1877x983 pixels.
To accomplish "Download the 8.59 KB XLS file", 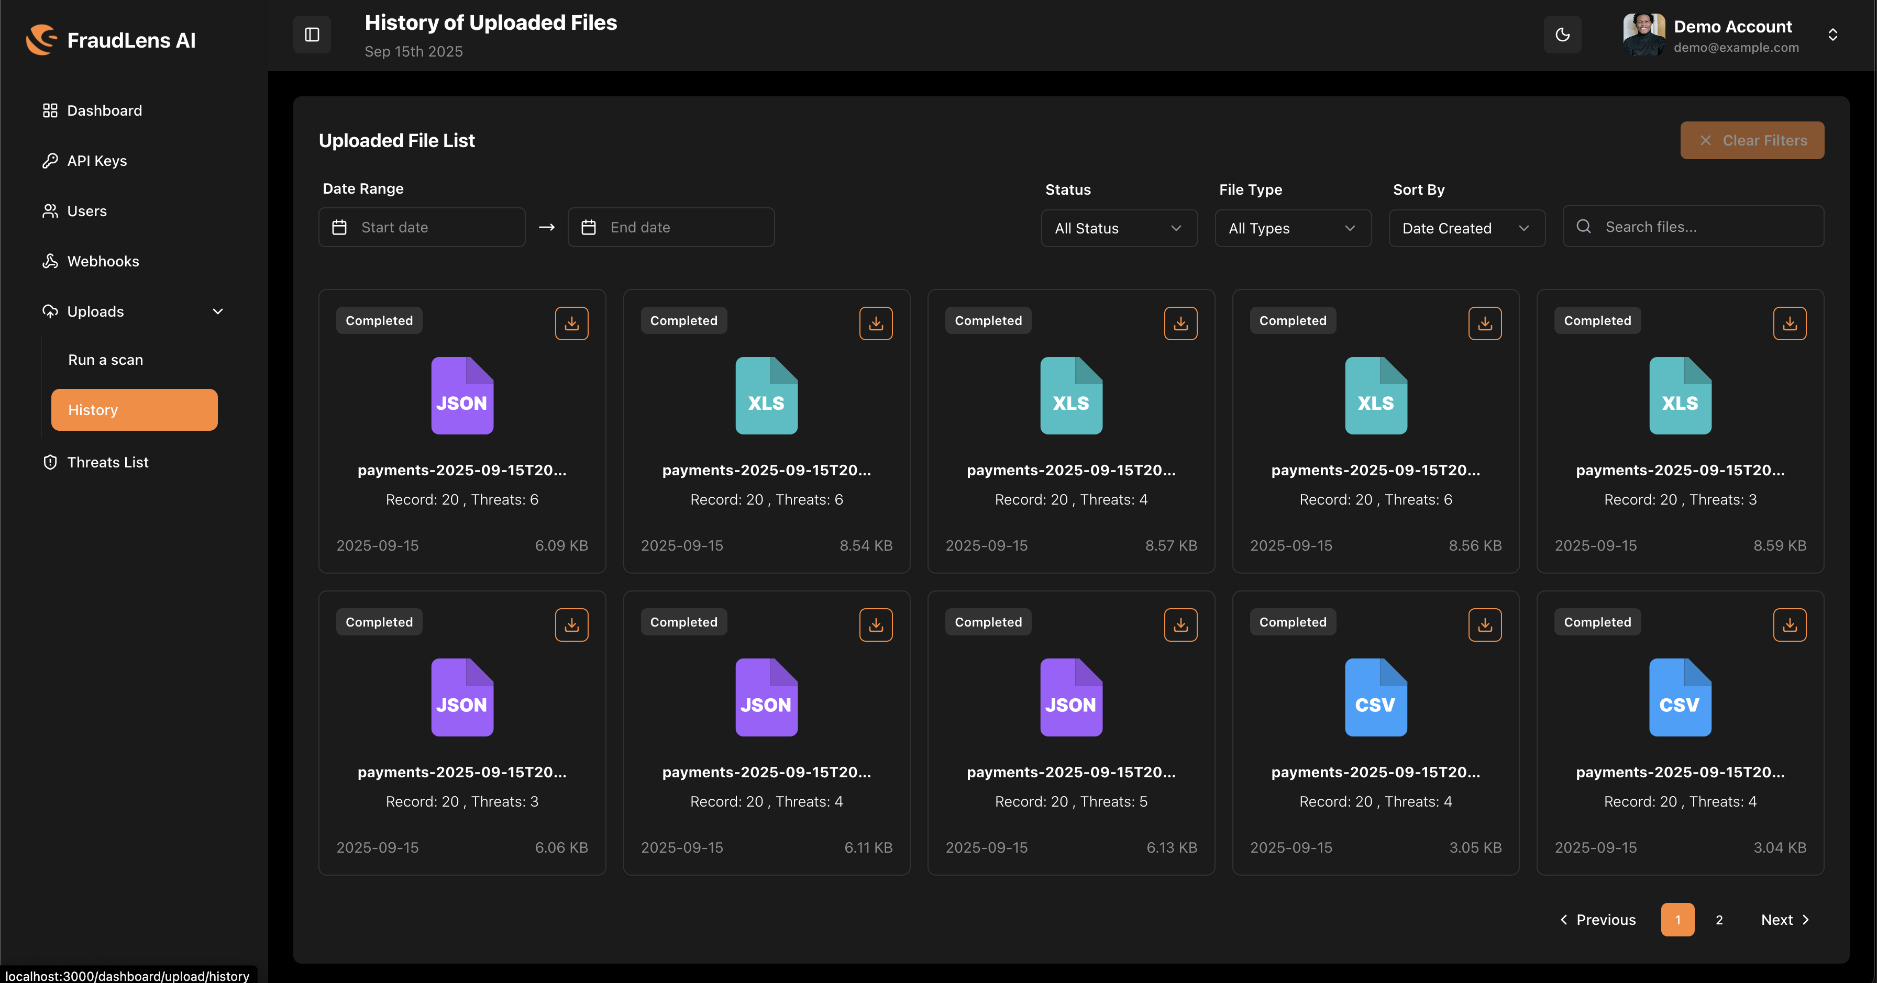I will [1789, 323].
